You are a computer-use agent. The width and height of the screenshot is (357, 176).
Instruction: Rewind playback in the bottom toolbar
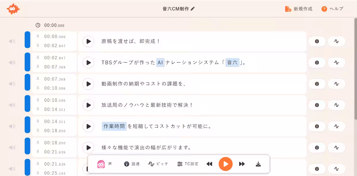pos(209,164)
